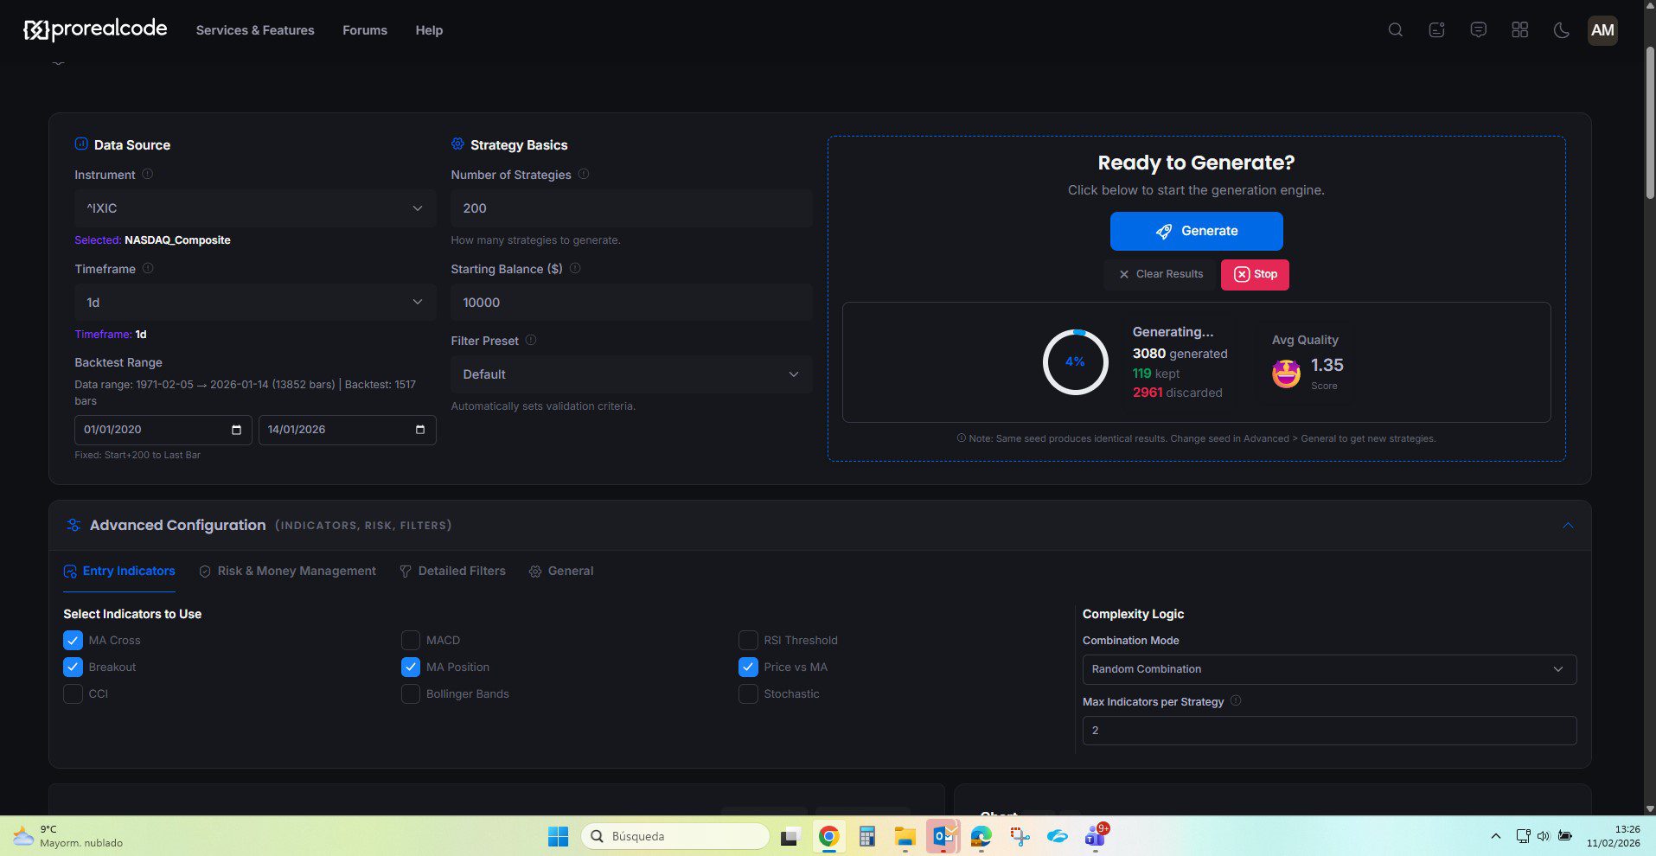Open the Services & Features menu
Screen dimensions: 1656x856
tap(255, 30)
